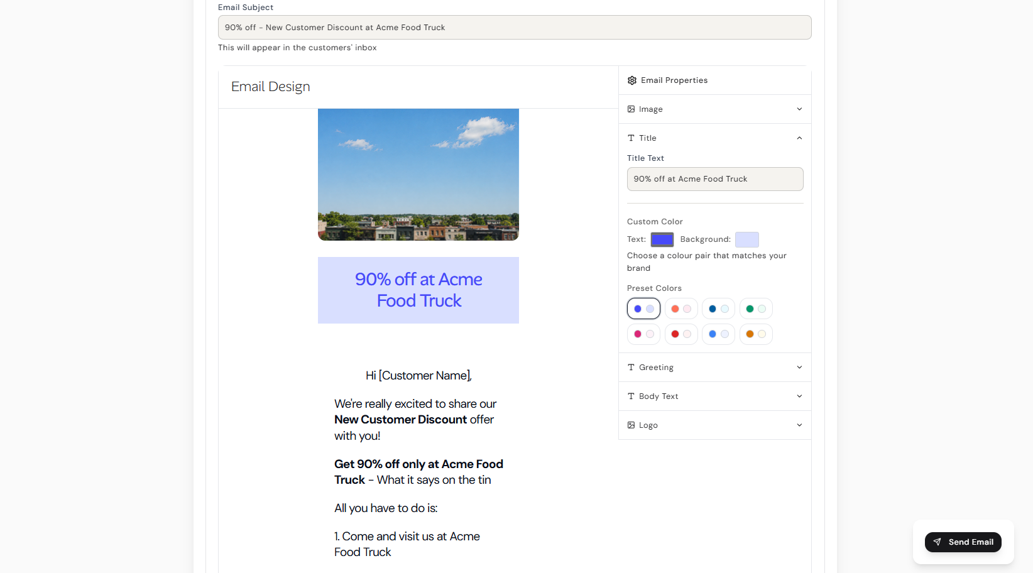Click the Send Email button

963,542
